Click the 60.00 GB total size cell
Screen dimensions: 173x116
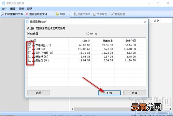85,45
